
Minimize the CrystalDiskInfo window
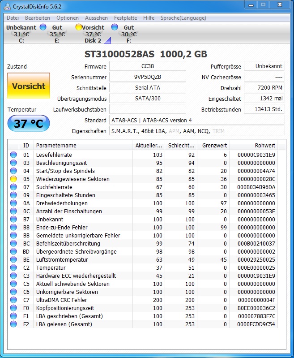[x=251, y=5]
